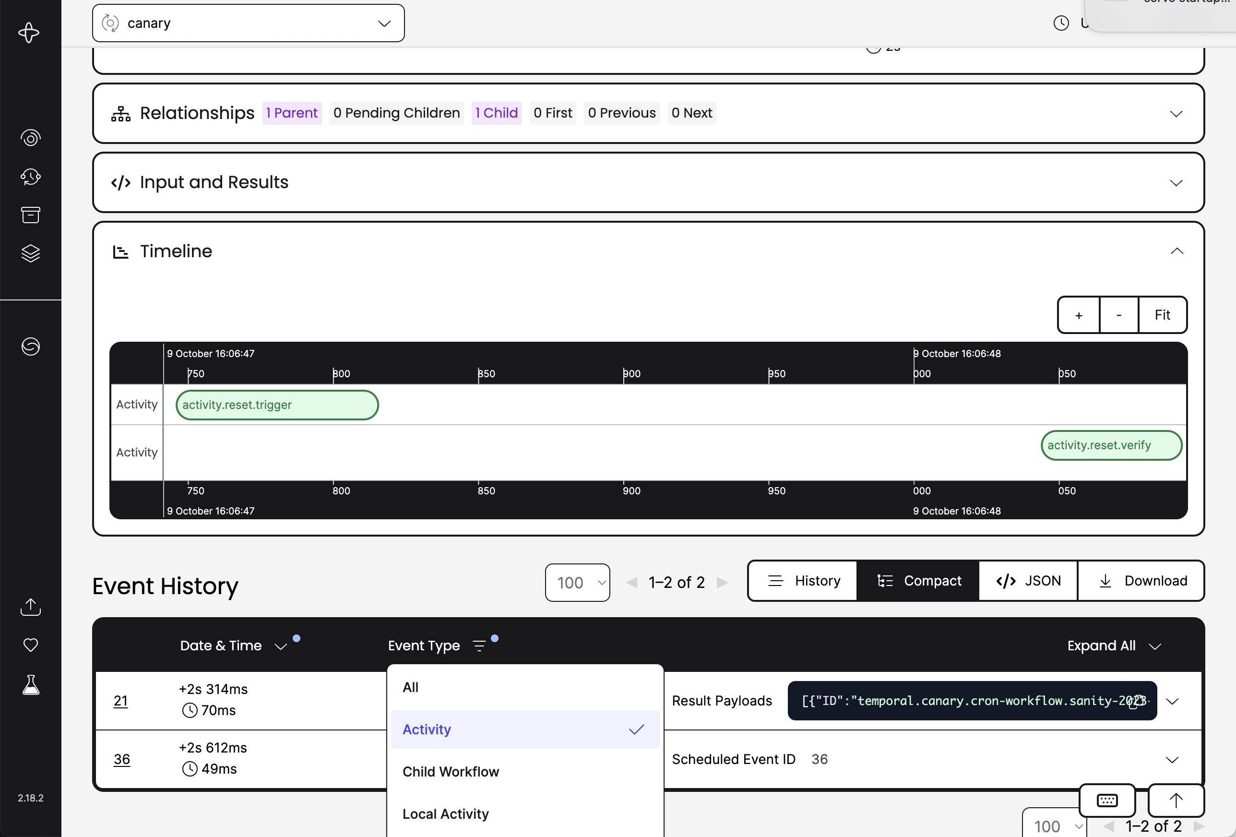1236x837 pixels.
Task: Open the canary namespace dropdown
Action: pos(248,24)
